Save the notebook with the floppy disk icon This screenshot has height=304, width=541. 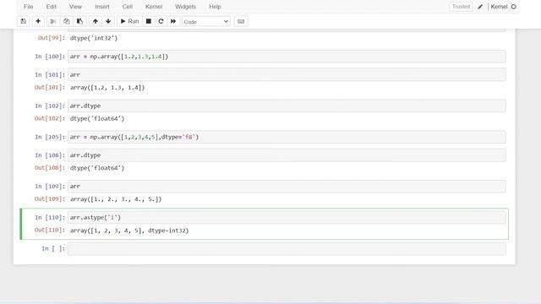click(x=24, y=21)
